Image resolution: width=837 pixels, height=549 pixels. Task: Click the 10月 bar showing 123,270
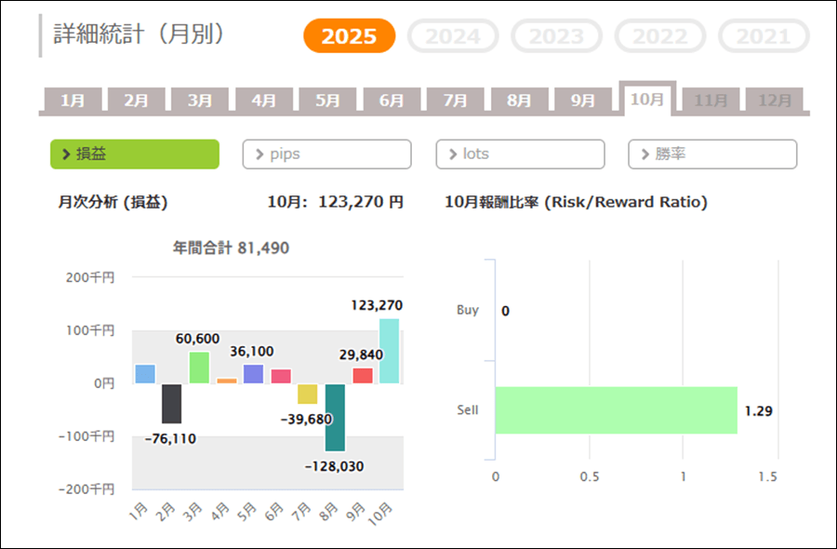[x=389, y=351]
